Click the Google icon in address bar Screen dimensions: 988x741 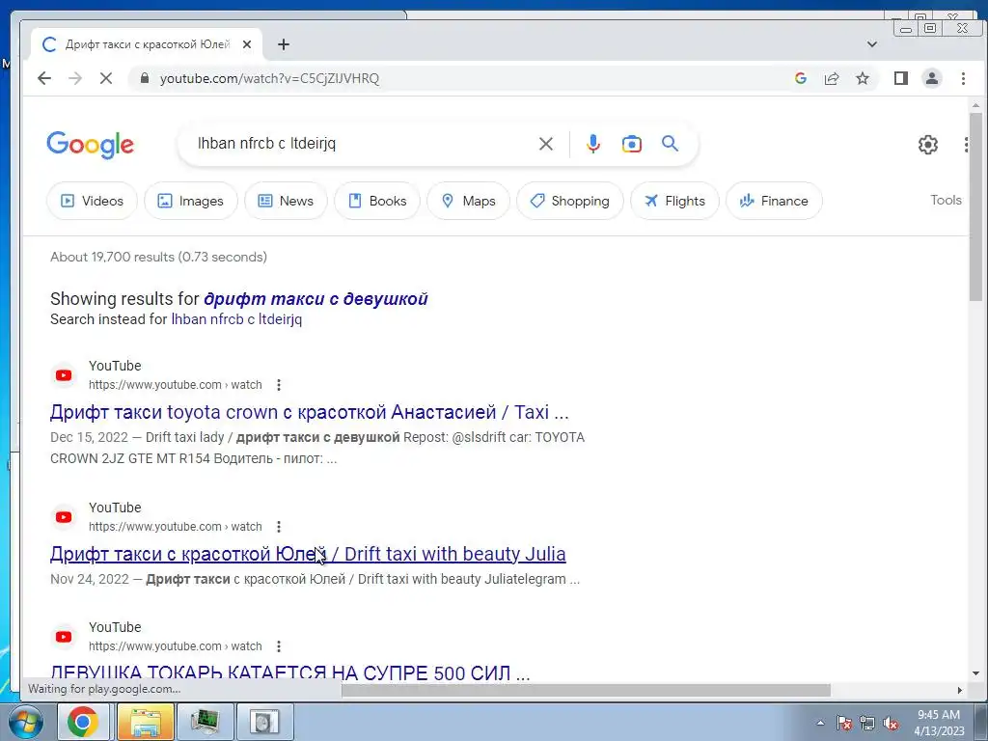point(801,78)
